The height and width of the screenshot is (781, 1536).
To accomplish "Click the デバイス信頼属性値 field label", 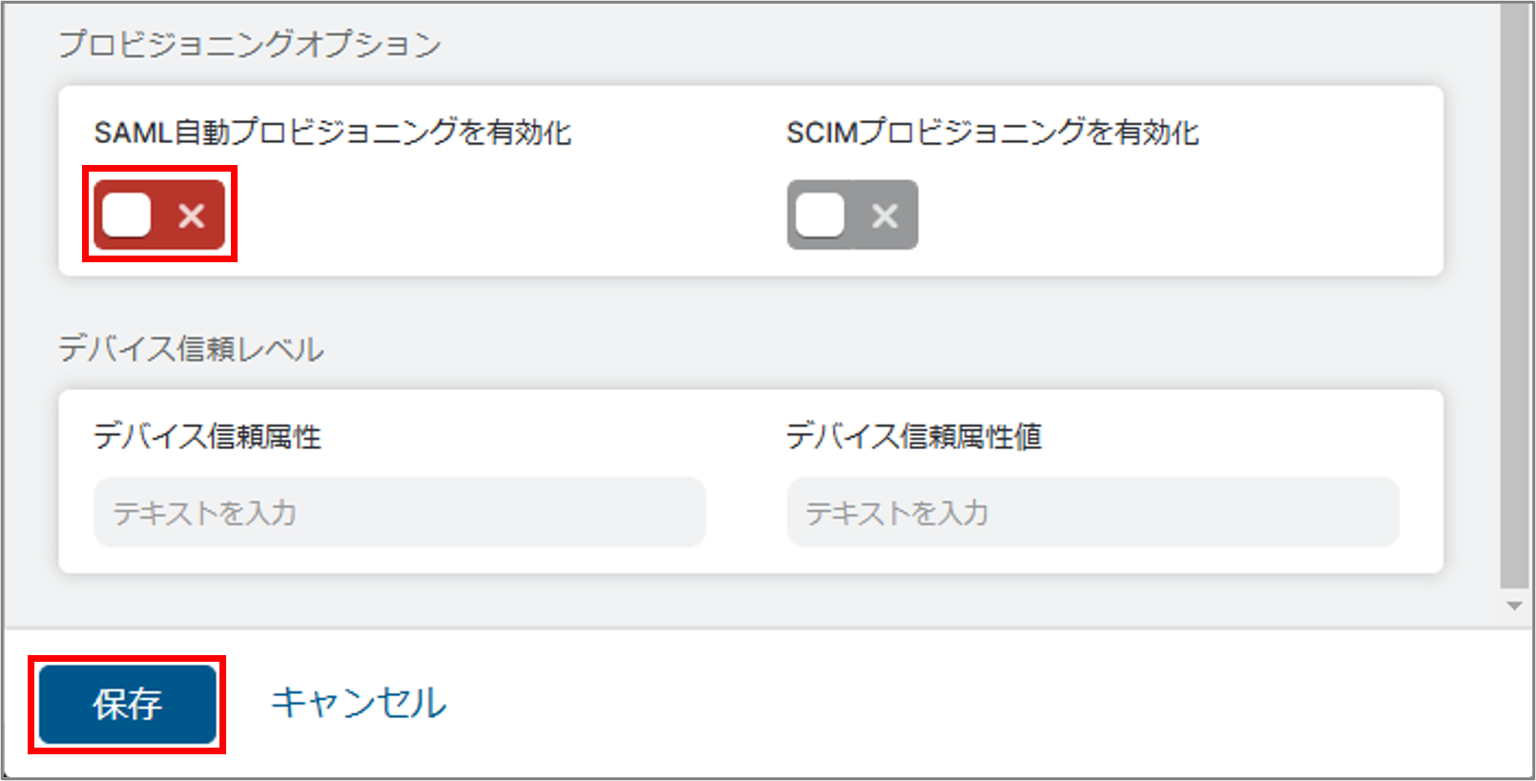I will point(913,437).
